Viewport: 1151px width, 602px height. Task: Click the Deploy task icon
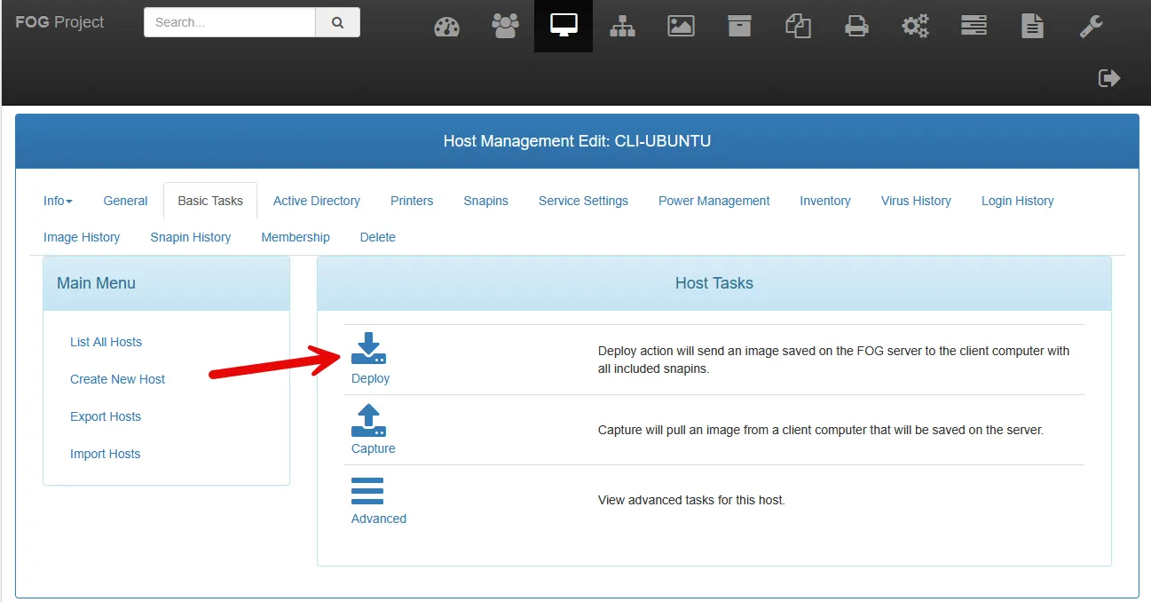coord(369,348)
